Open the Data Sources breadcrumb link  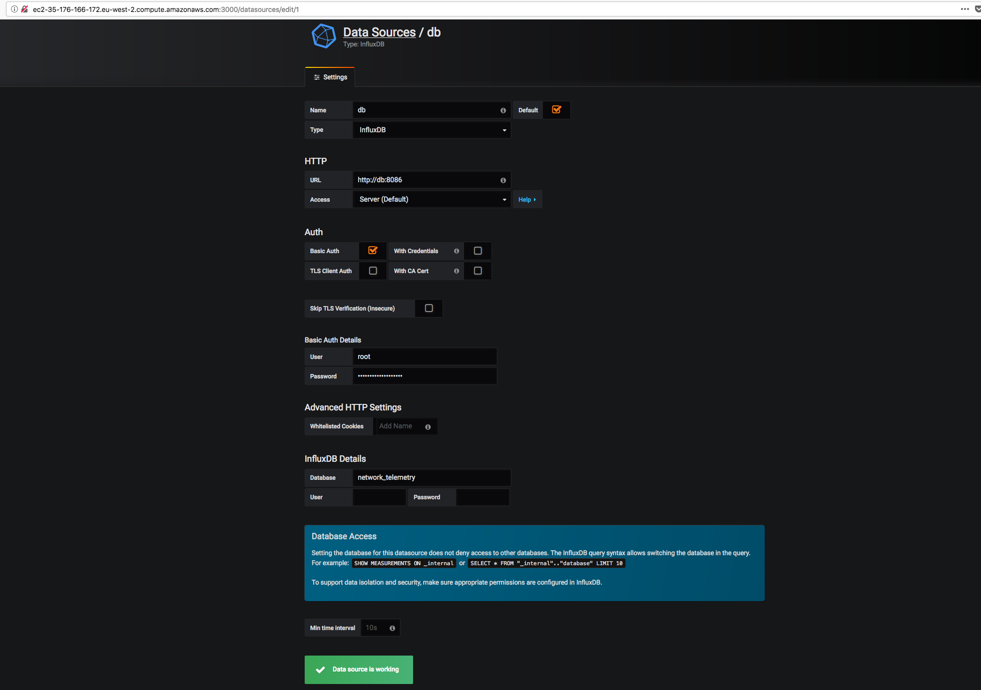pyautogui.click(x=379, y=32)
